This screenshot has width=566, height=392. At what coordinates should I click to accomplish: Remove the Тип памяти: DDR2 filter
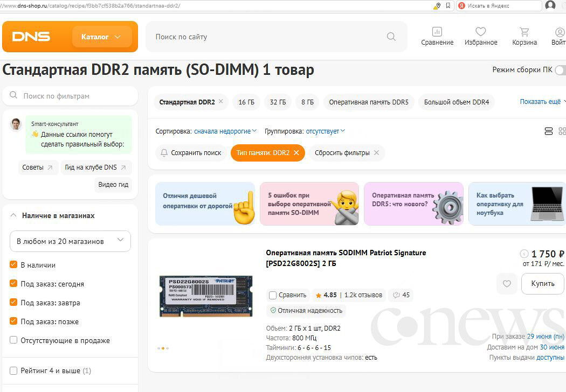(x=296, y=153)
